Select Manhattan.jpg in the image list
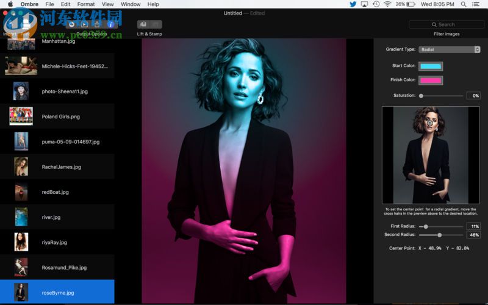This screenshot has height=305, width=488. coord(57,44)
